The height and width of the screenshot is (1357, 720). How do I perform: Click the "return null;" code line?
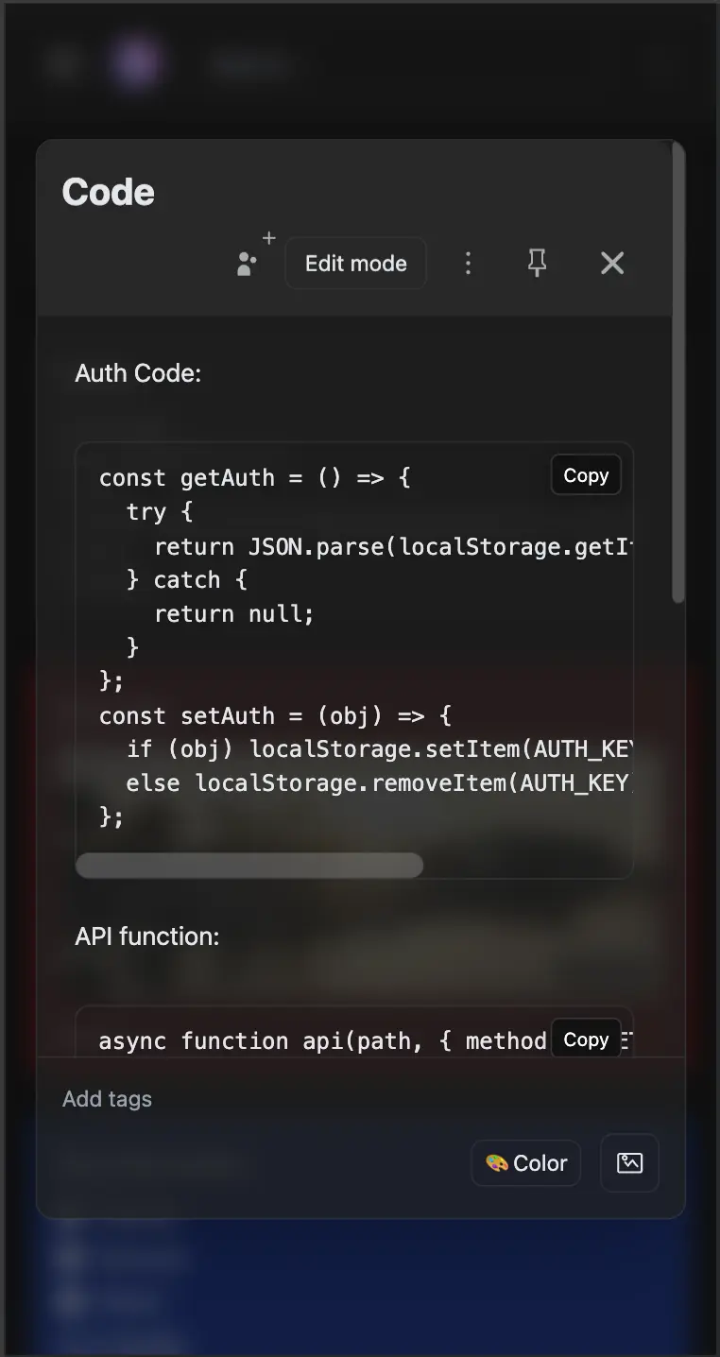pos(233,614)
